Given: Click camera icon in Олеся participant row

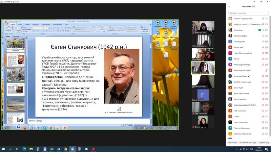Looking at the screenshot, I should click(266, 117).
